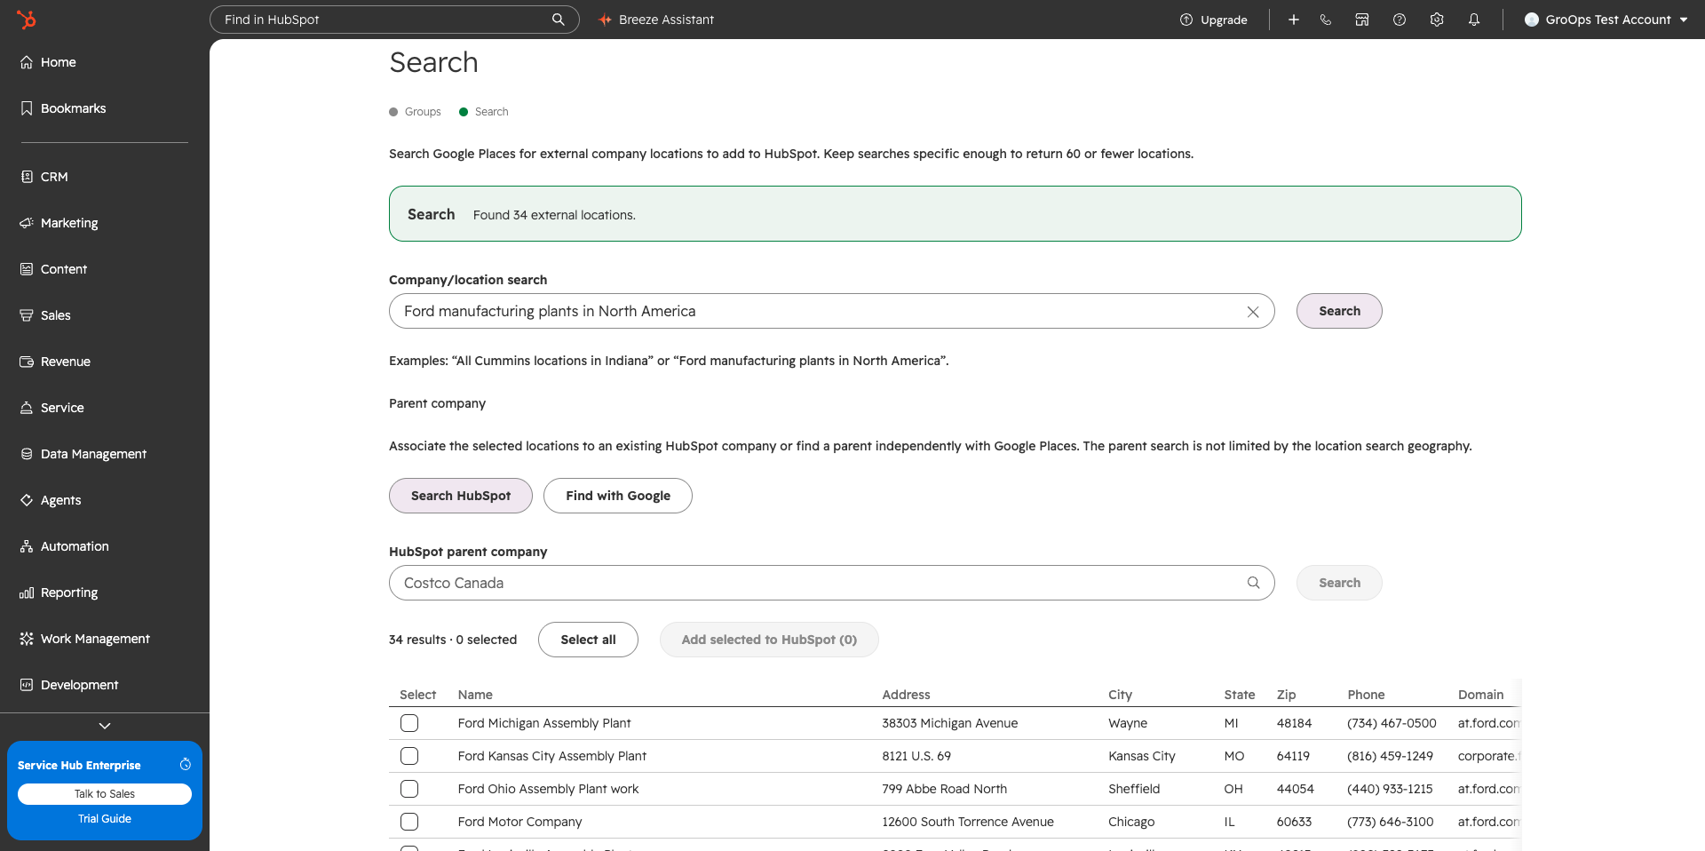Click the HubSpot sprocket logo
This screenshot has height=851, width=1705.
(x=27, y=19)
